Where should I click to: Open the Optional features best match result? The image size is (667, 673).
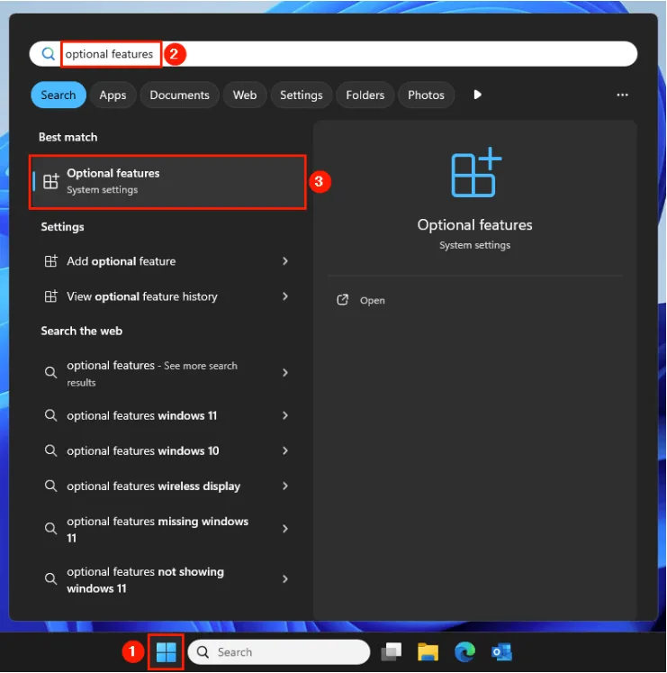pos(168,181)
